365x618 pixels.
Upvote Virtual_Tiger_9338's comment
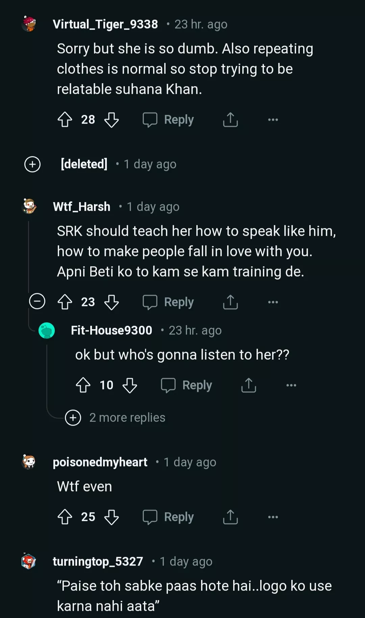[65, 120]
